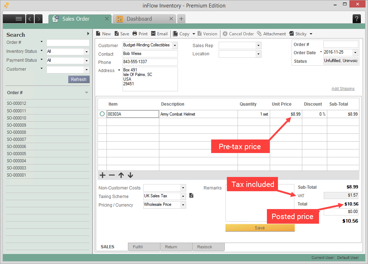Create a New sales order
368x264 pixels.
103,34
